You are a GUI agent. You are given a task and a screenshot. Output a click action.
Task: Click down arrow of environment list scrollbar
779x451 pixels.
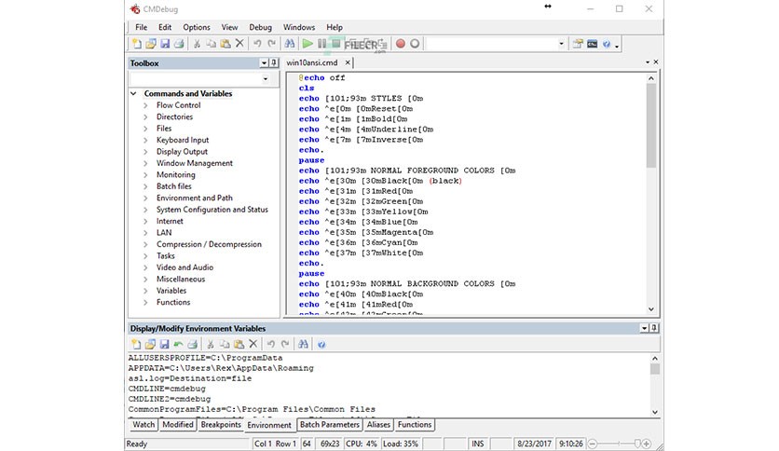click(655, 412)
